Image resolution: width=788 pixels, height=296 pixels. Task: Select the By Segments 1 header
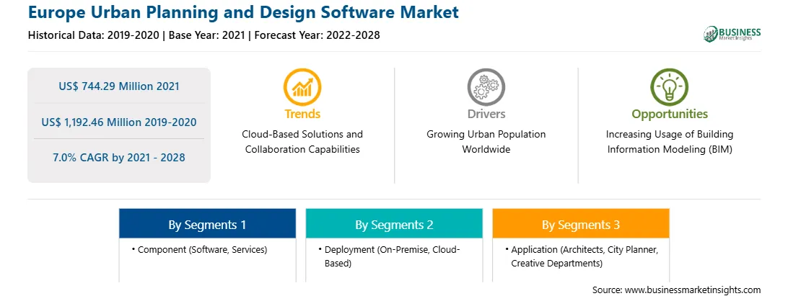tap(208, 224)
